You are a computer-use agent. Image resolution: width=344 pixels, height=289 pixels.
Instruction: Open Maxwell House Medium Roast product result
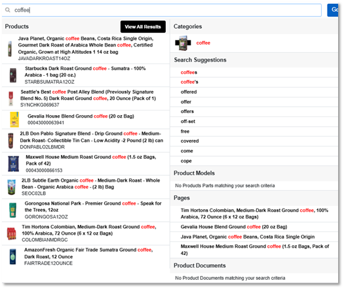[91, 160]
